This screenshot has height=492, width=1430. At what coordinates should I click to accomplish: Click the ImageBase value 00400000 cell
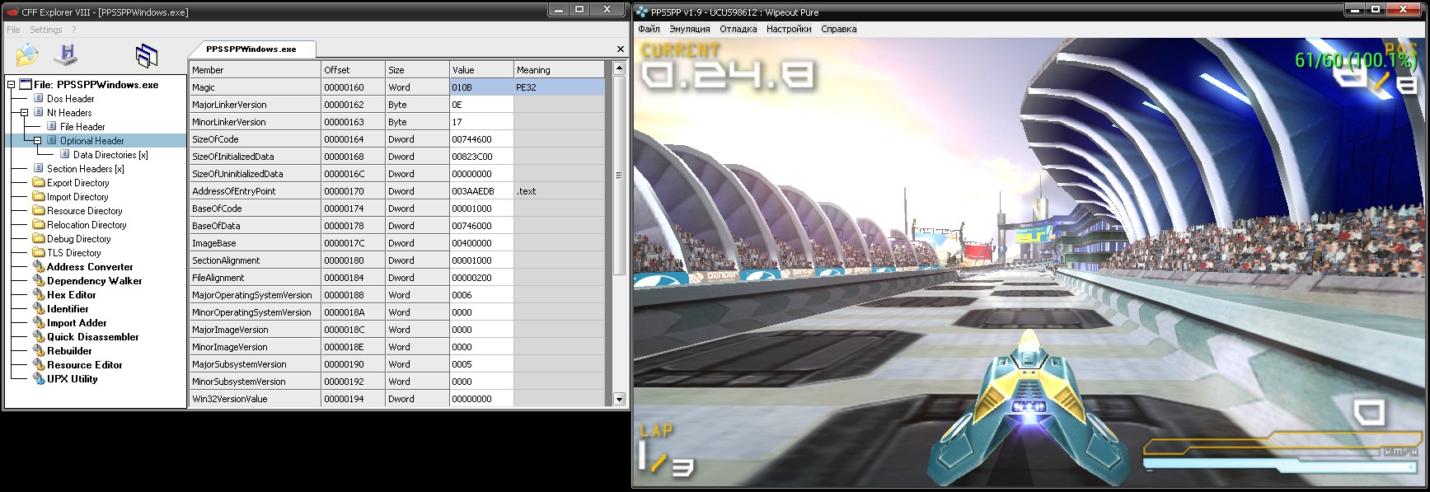[481, 243]
